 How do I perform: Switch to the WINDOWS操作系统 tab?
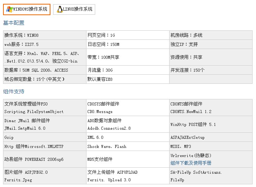30,9
